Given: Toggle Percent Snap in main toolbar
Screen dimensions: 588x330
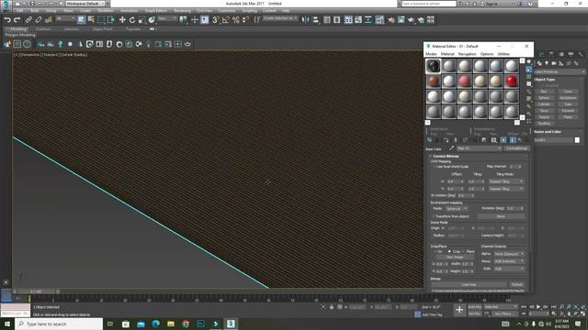Looking at the screenshot, I should 236,20.
